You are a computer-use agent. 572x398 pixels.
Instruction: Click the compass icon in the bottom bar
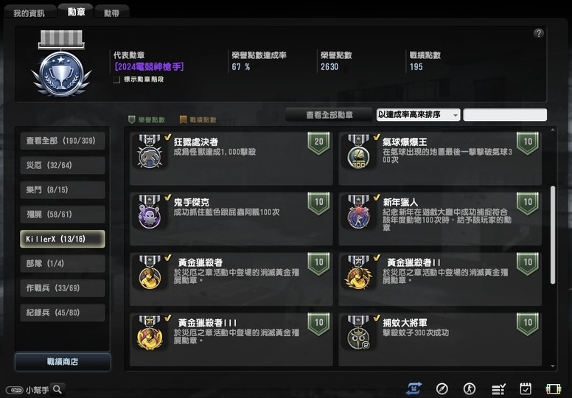[x=442, y=389]
